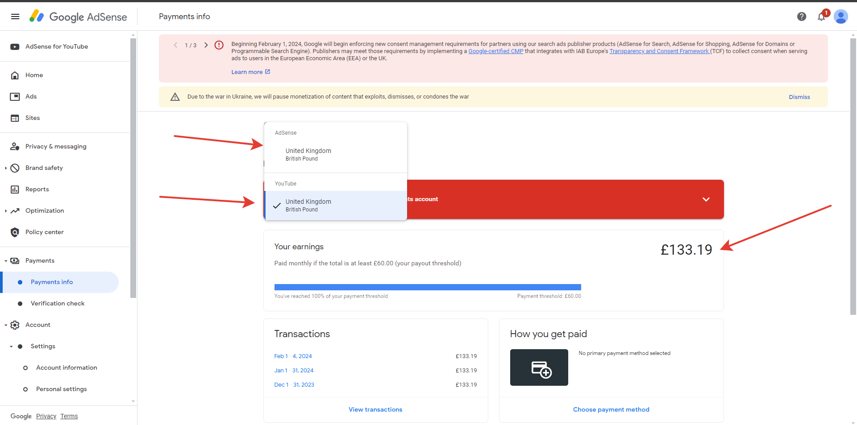Open the Help icon
The image size is (857, 425).
point(802,17)
